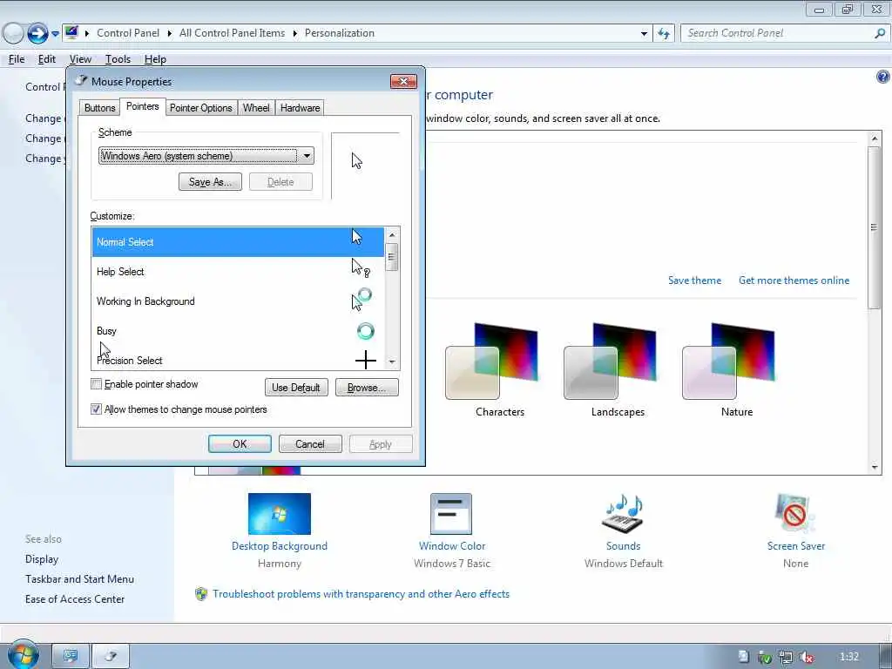Select the Characters theme thumbnail
Image resolution: width=892 pixels, height=669 pixels.
(491, 362)
